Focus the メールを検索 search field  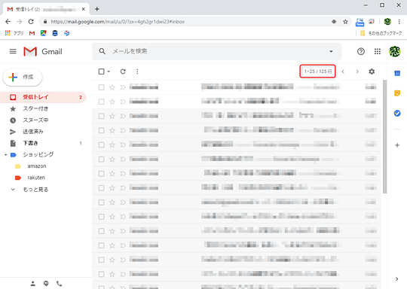218,51
